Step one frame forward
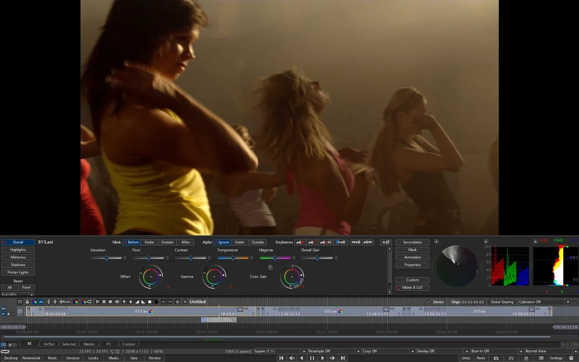This screenshot has height=362, width=579. [x=332, y=358]
